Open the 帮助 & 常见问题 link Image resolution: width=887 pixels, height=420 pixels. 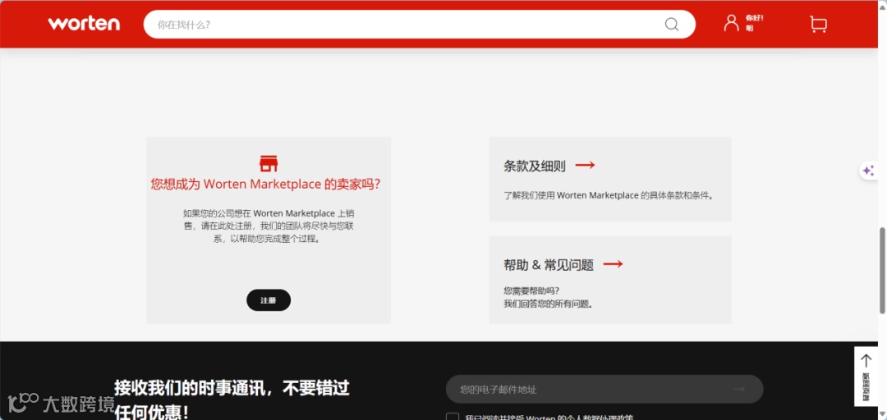[x=549, y=265]
